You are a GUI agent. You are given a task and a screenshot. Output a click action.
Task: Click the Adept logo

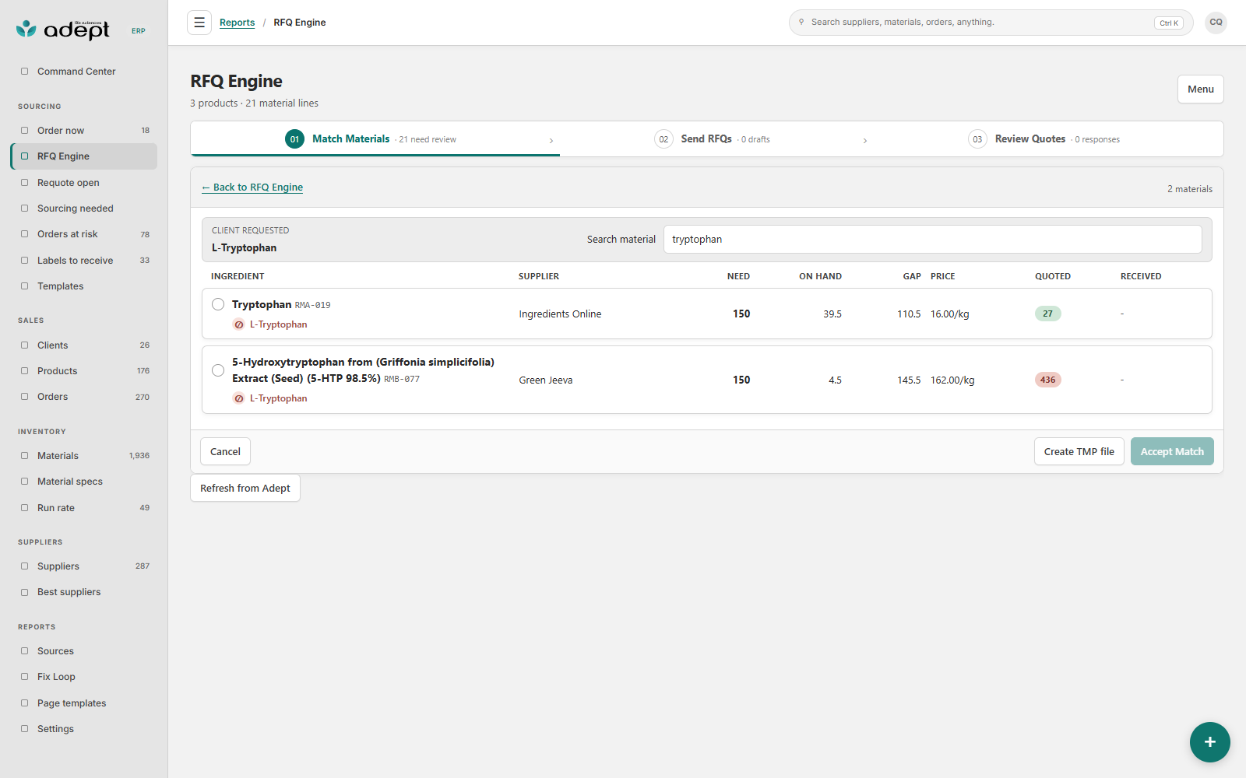63,30
